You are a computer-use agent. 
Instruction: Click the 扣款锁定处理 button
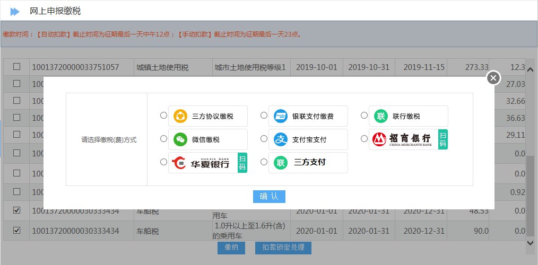[283, 248]
